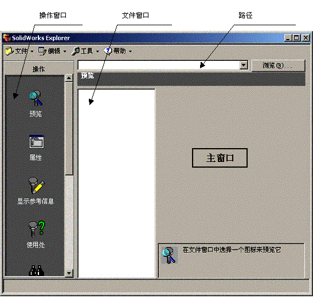Screen dimensions: 313x306
Task: Click the magnifier icon in the hint box
Action: [x=169, y=255]
